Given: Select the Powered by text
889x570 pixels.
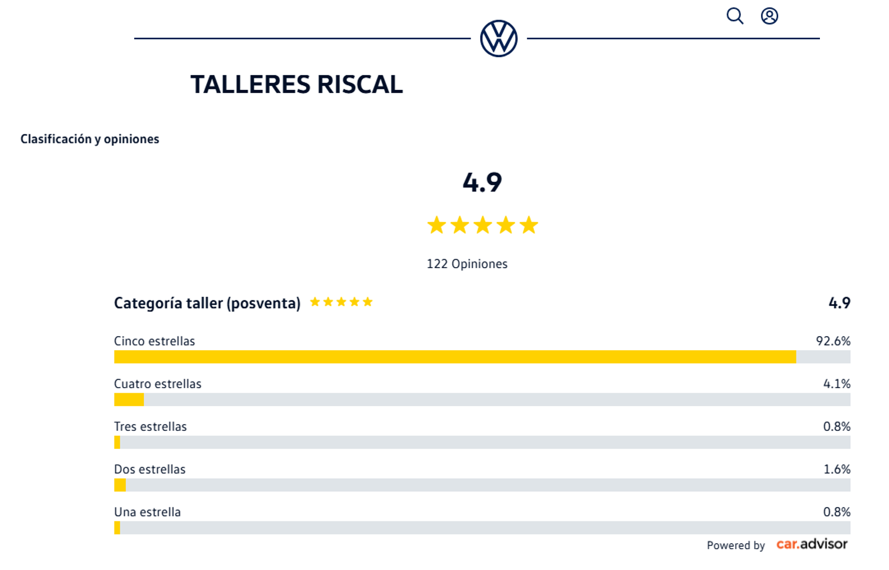Looking at the screenshot, I should (x=736, y=545).
